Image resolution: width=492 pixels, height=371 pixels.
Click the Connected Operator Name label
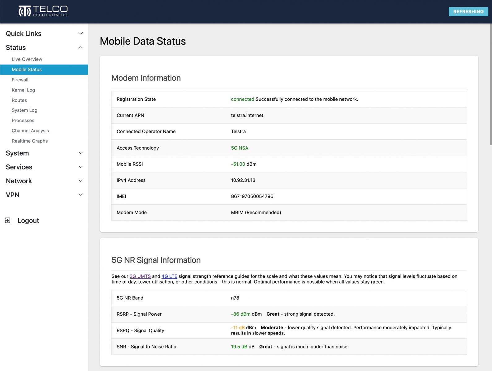(146, 131)
